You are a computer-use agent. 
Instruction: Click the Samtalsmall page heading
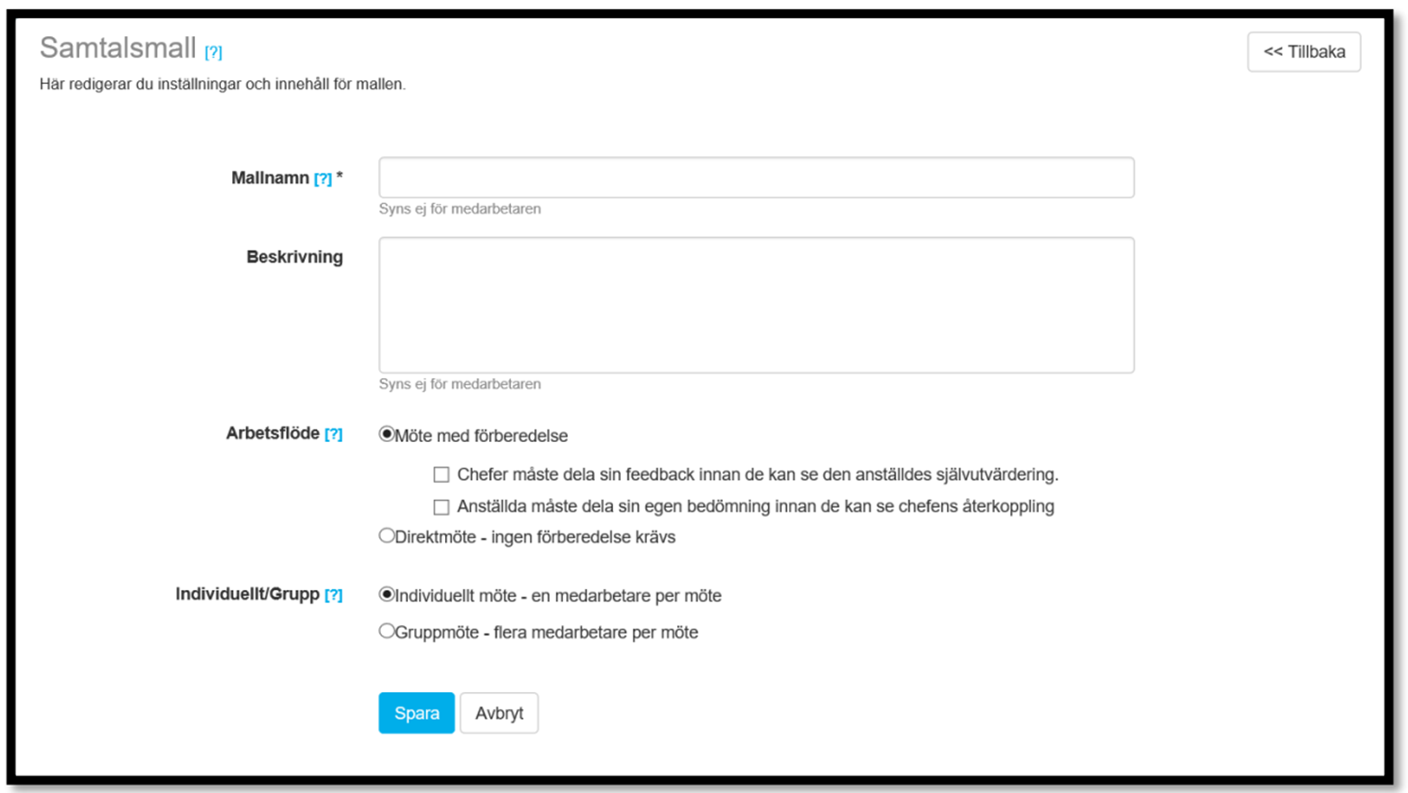(x=118, y=47)
